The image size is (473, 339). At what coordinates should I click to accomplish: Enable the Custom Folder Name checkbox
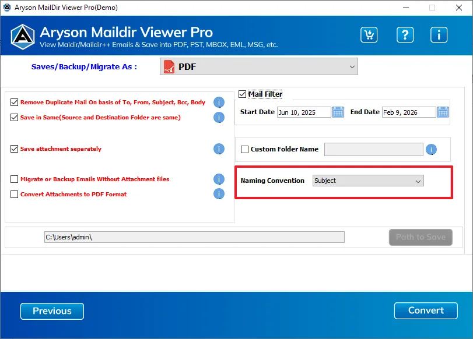(x=244, y=150)
